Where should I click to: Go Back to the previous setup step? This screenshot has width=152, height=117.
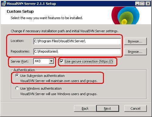tap(85, 108)
